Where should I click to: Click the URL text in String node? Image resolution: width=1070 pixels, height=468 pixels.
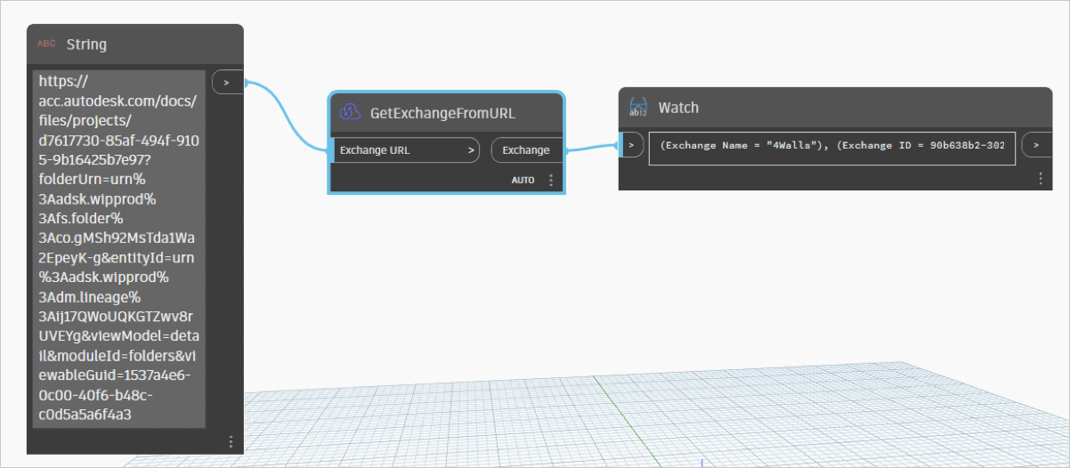pyautogui.click(x=118, y=249)
